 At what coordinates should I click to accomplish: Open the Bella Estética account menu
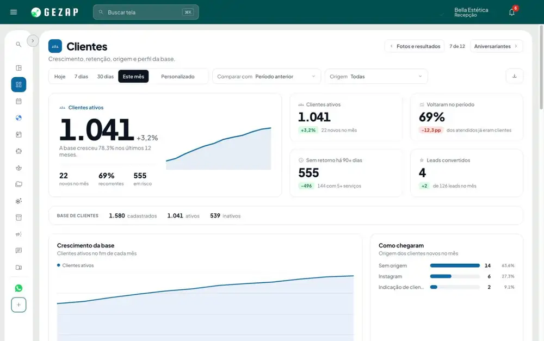coord(471,12)
